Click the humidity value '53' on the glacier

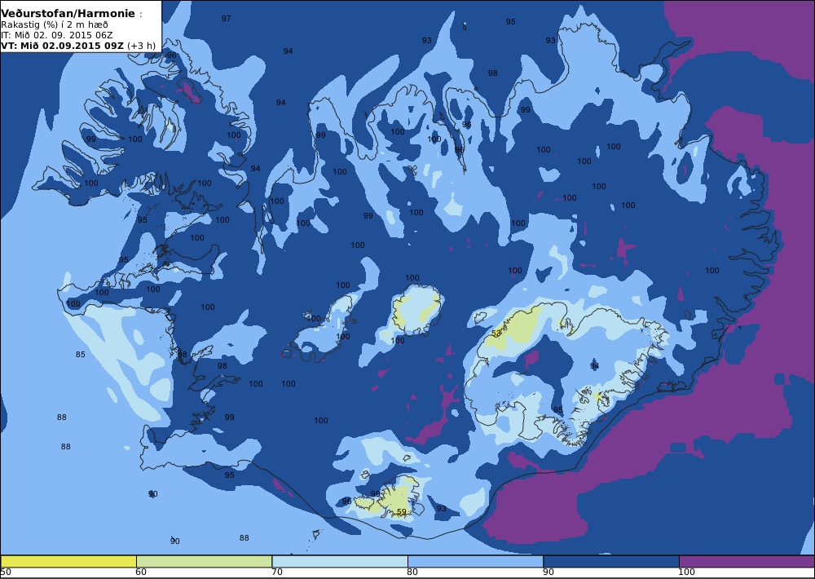496,333
